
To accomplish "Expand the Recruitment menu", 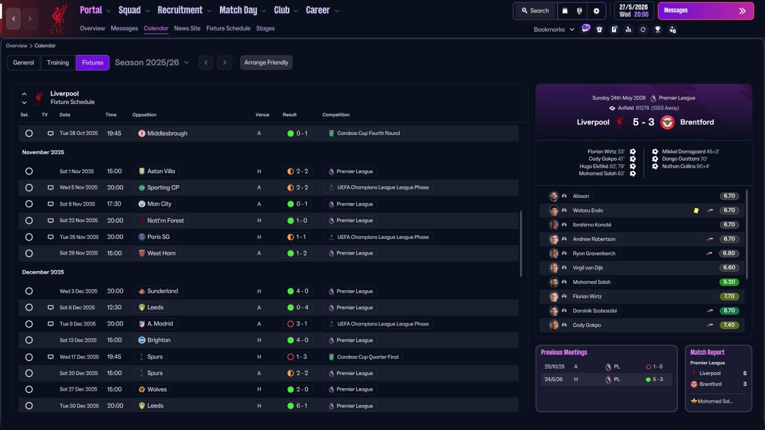I will 185,10.
